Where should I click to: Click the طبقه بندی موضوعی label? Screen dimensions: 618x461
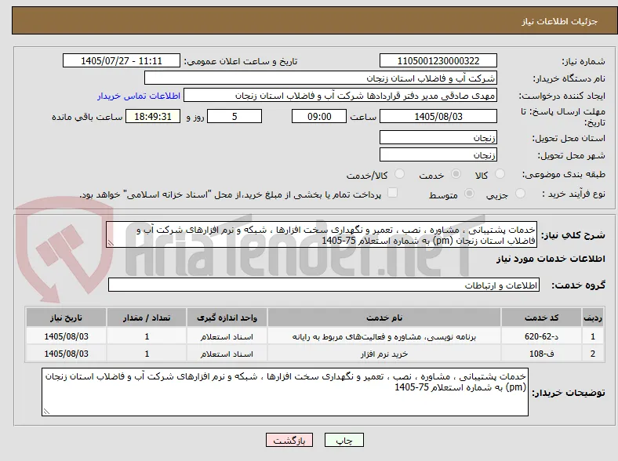tap(564, 174)
